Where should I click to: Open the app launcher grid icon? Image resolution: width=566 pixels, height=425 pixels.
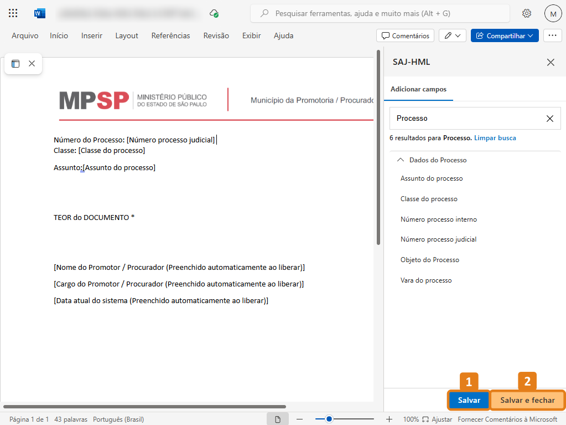(13, 13)
